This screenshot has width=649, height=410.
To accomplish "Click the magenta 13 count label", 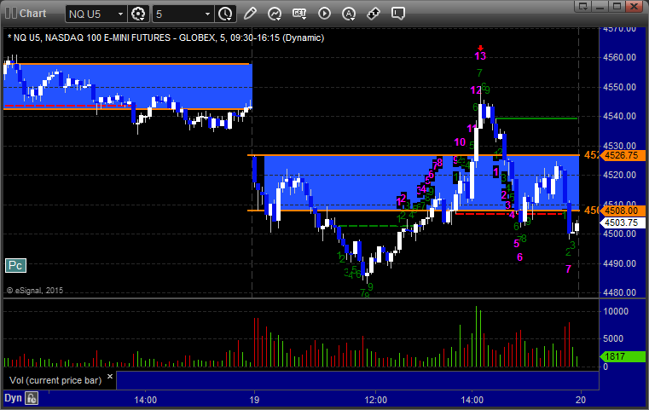I will click(x=480, y=56).
